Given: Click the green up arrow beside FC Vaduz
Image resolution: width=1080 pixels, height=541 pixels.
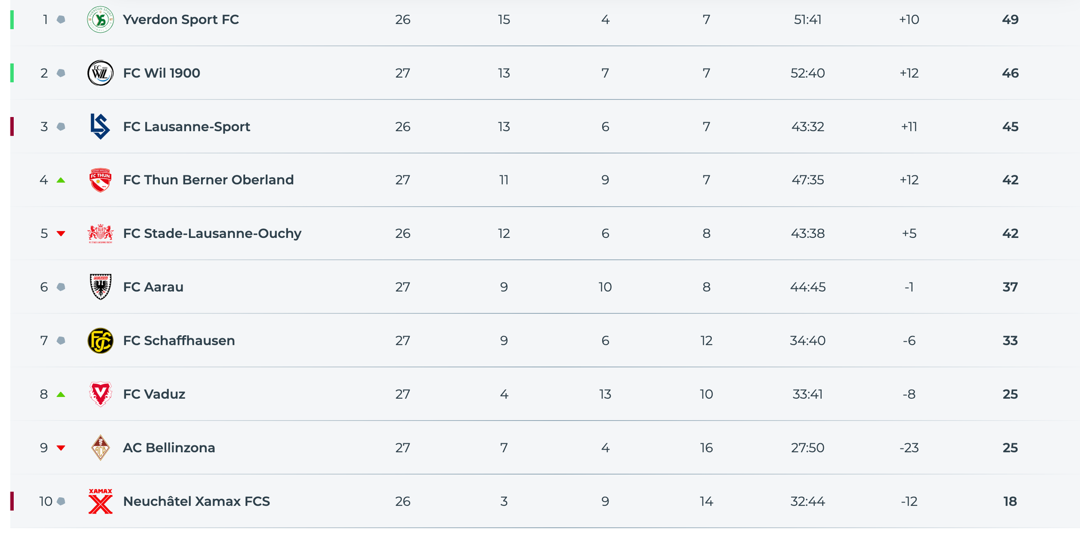Looking at the screenshot, I should tap(61, 394).
